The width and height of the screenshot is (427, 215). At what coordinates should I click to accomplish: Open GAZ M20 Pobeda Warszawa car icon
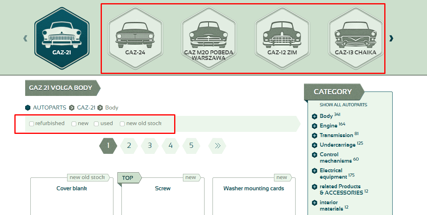209,38
